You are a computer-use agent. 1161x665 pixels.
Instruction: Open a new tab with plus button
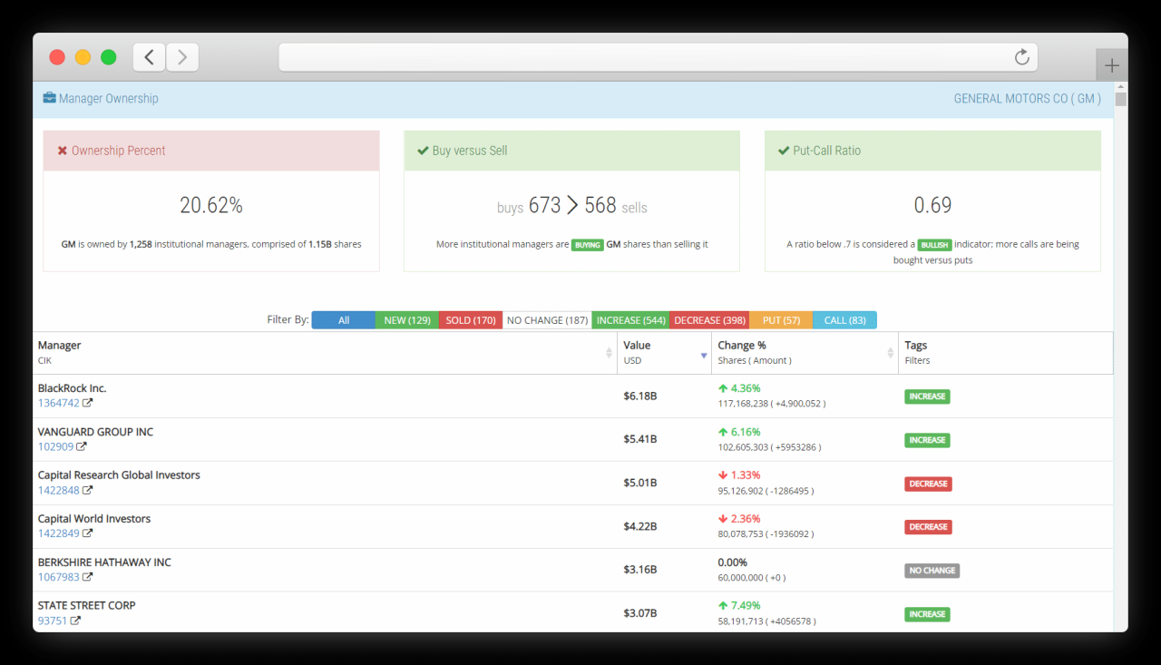[1112, 65]
